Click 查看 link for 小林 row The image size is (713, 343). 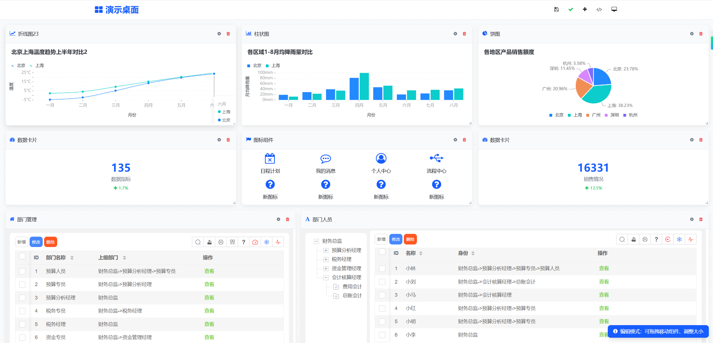(604, 268)
